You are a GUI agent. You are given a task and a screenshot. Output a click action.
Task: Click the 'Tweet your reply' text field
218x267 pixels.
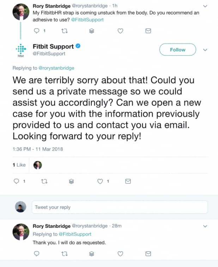[120, 207]
